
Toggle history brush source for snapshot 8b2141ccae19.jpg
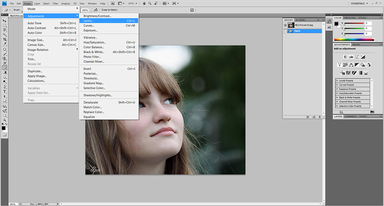pos(285,25)
